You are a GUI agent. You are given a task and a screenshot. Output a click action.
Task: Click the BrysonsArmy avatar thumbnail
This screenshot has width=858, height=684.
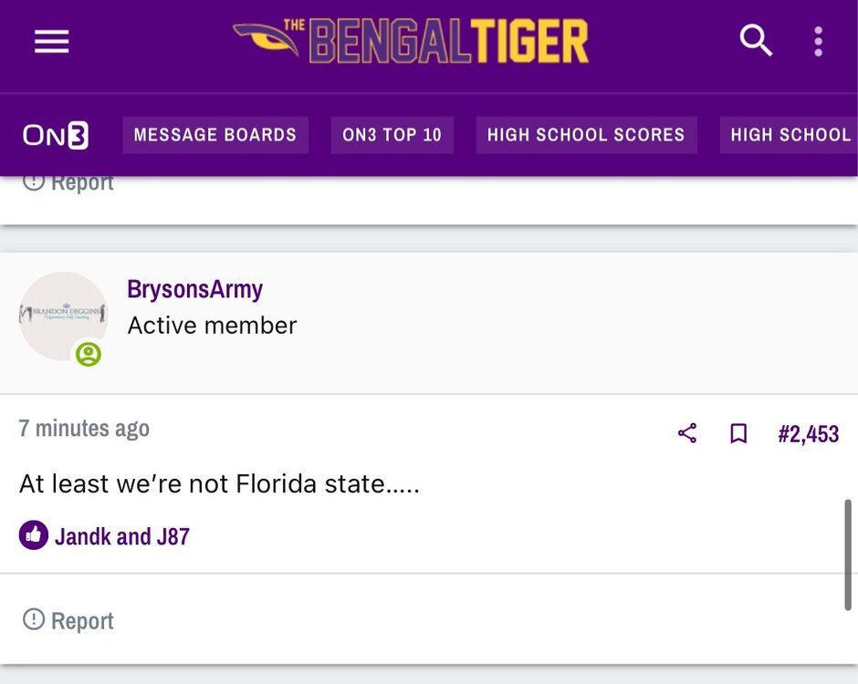[x=63, y=316]
